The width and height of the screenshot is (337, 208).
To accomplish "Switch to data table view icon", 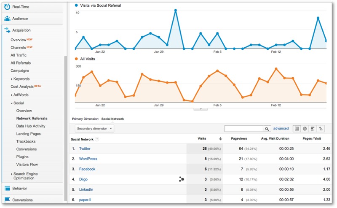I will click(297, 129).
